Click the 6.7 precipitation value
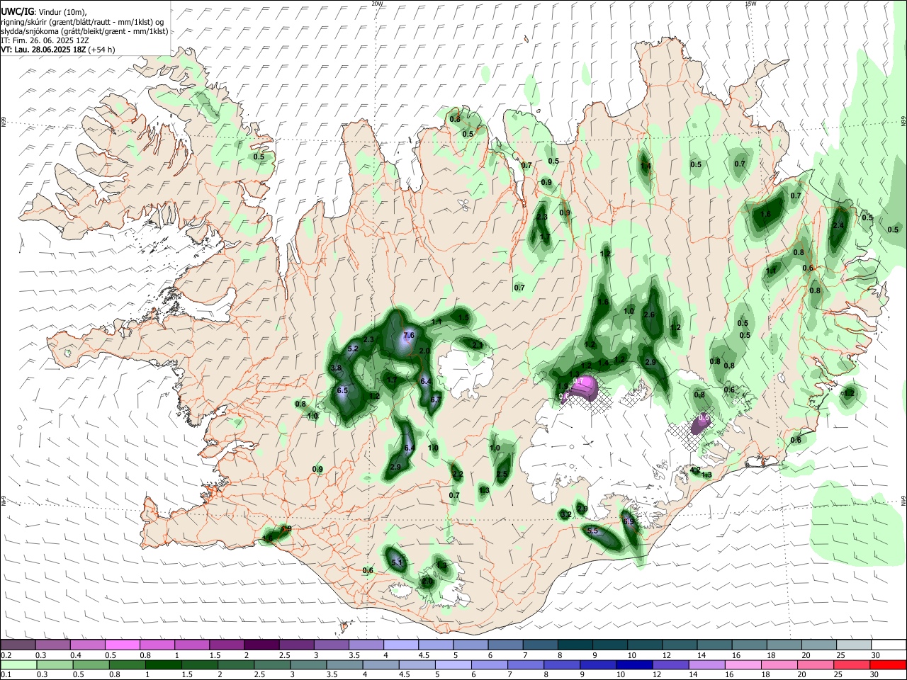Screen dimensions: 907x680 pos(436,399)
